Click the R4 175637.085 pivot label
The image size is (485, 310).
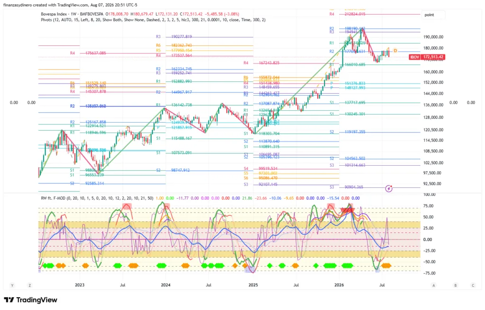[x=88, y=53]
